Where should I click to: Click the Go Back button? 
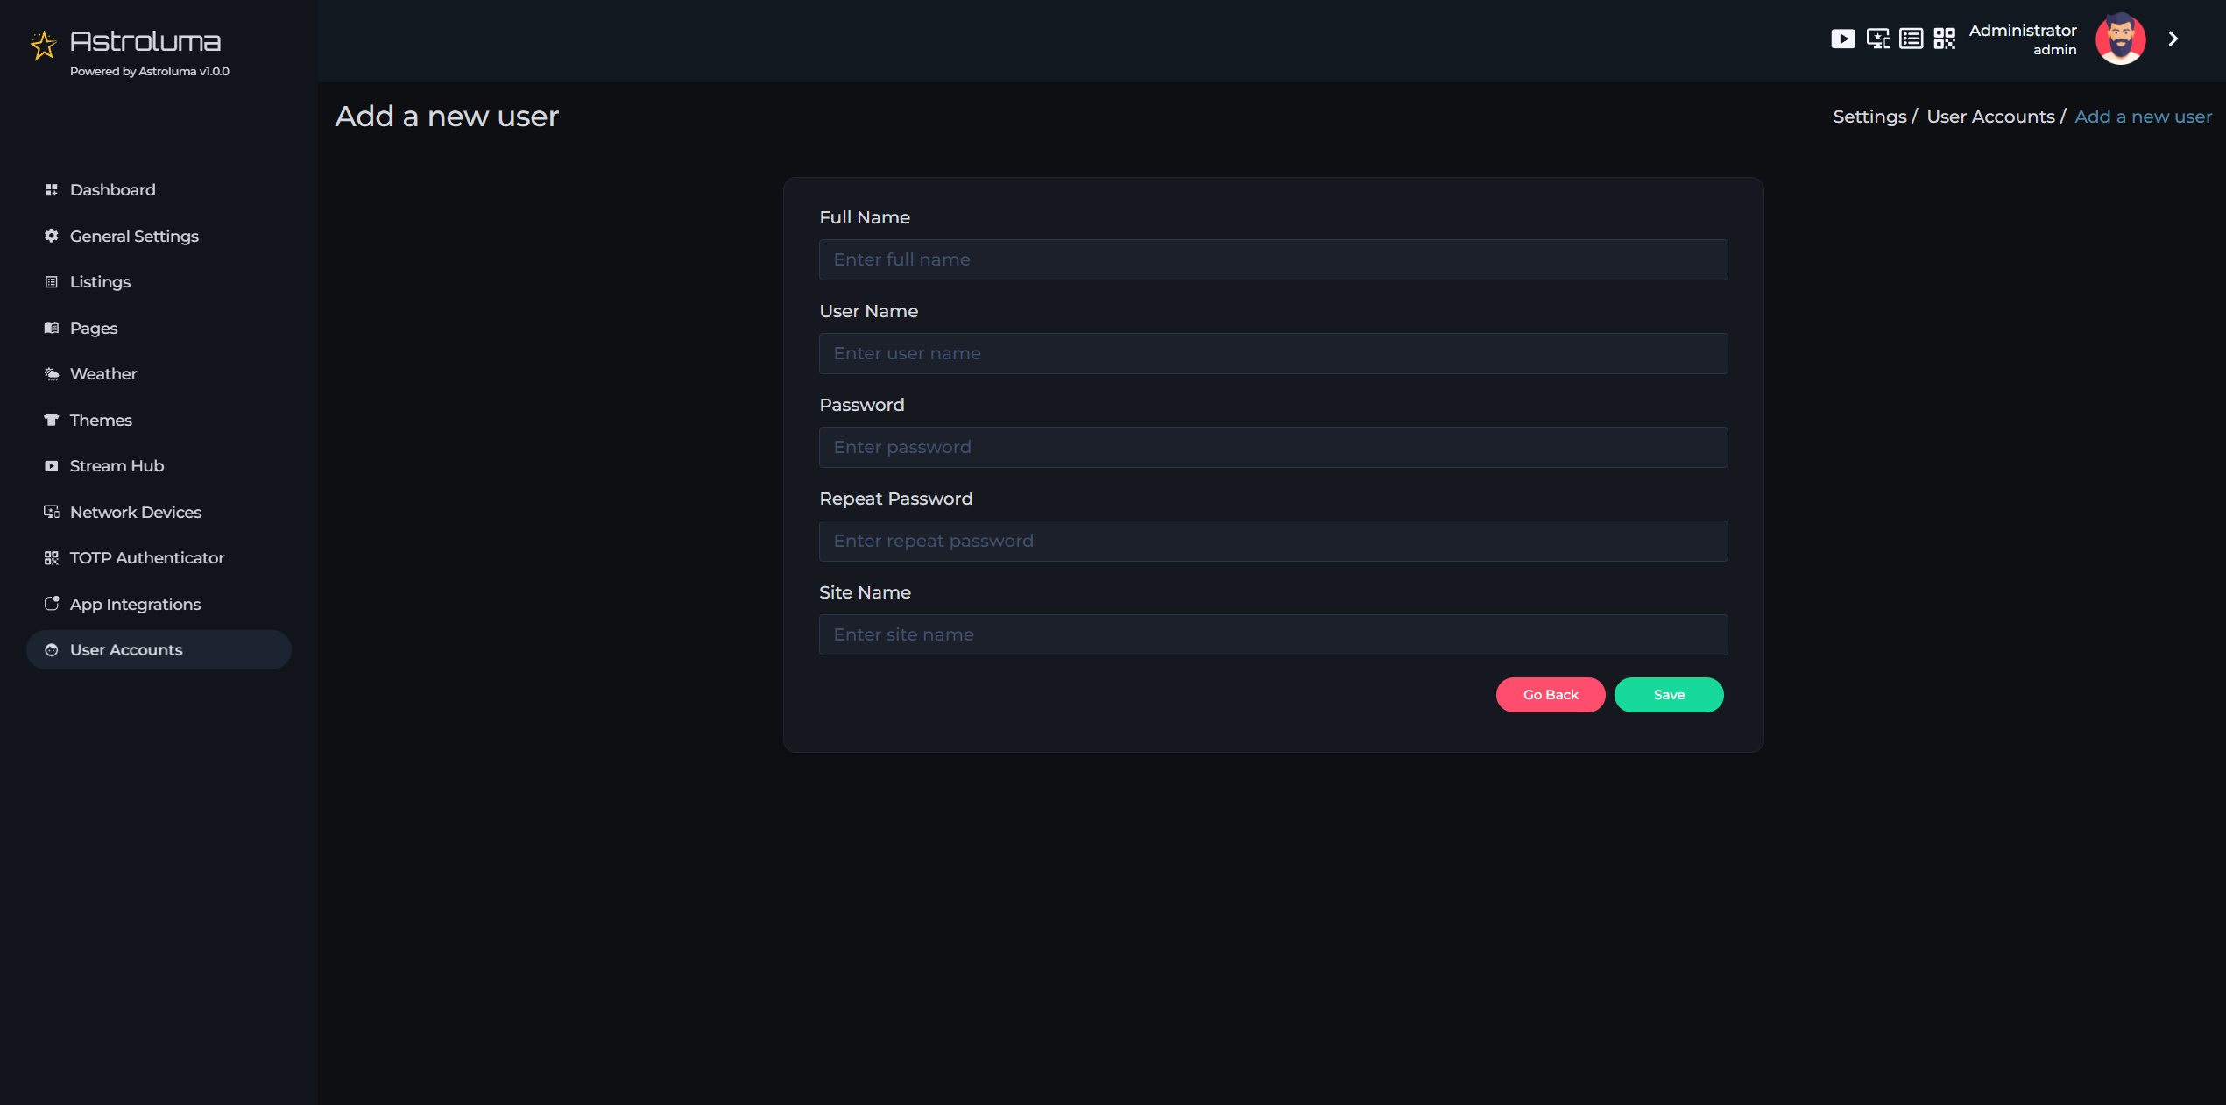pyautogui.click(x=1551, y=695)
